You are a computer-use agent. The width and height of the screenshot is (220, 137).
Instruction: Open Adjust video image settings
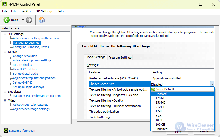pos(31,109)
